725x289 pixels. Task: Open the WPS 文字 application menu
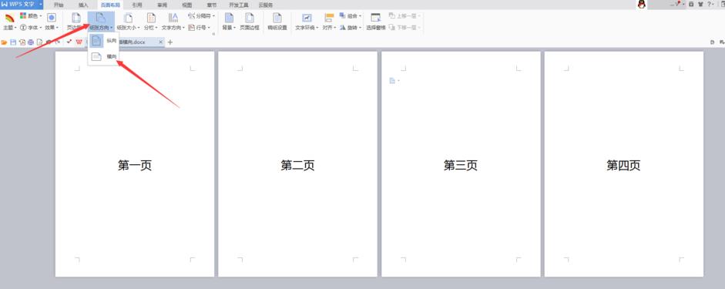[x=22, y=5]
